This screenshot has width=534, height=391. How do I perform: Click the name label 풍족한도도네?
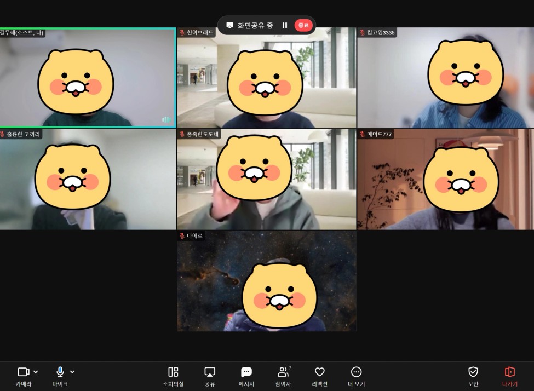click(x=203, y=134)
